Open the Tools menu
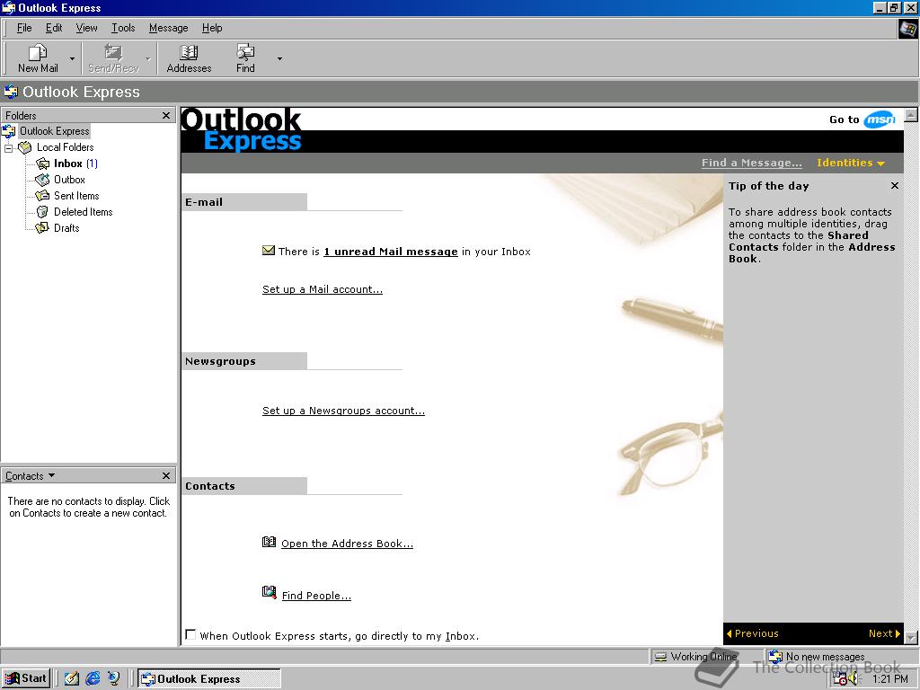 tap(123, 28)
